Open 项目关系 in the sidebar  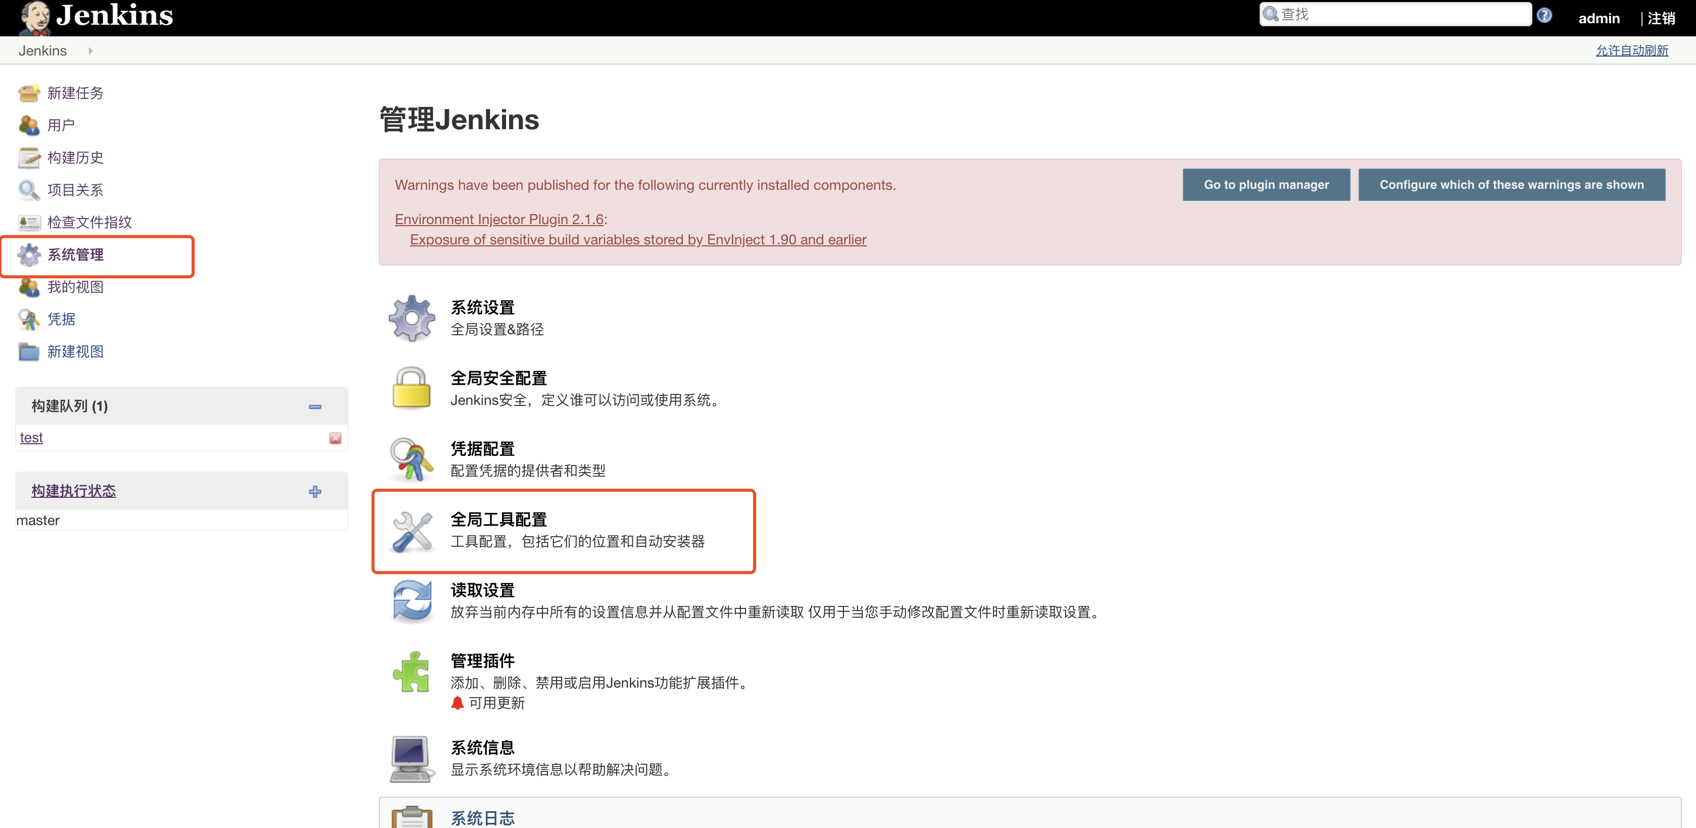click(x=76, y=190)
